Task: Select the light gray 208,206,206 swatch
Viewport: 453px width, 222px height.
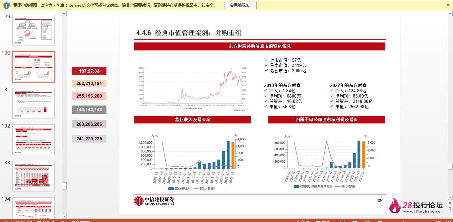Action: tap(89, 124)
